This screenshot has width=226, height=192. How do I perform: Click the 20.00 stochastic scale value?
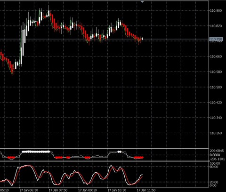click(x=214, y=182)
